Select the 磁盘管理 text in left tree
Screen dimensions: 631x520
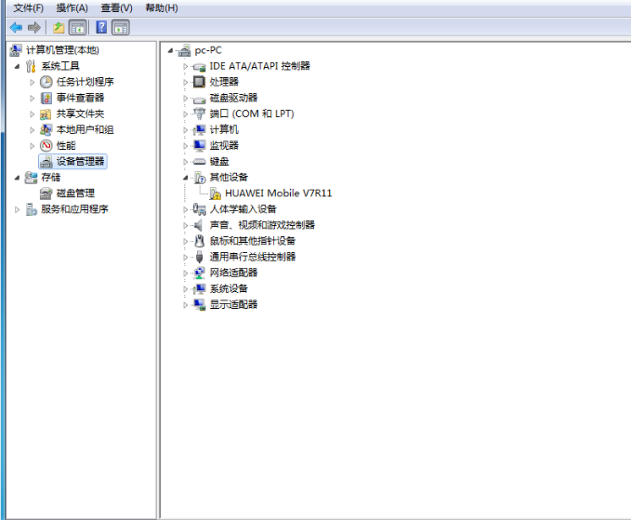click(75, 193)
